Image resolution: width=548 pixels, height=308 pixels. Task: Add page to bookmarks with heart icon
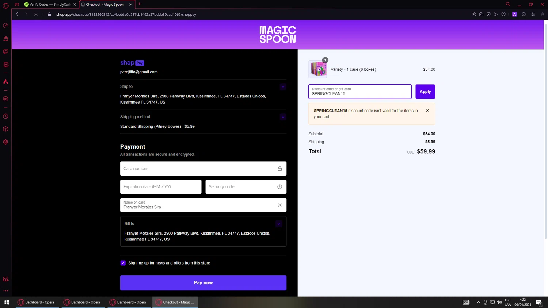pos(503,14)
